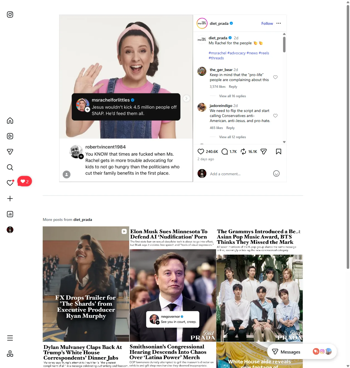This screenshot has width=350, height=368.
Task: Like the_ger_bear's comment
Action: pos(275,77)
